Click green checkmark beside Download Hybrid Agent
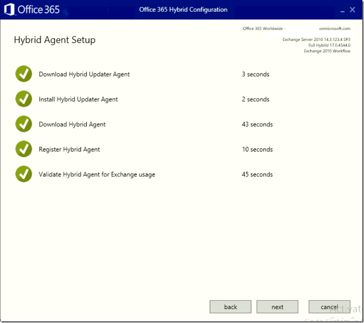 pyautogui.click(x=24, y=124)
